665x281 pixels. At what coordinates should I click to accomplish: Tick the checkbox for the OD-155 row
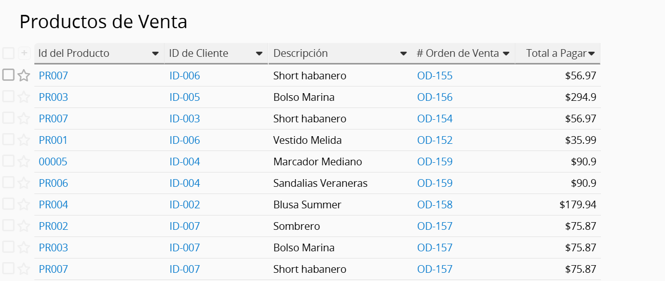pyautogui.click(x=8, y=75)
